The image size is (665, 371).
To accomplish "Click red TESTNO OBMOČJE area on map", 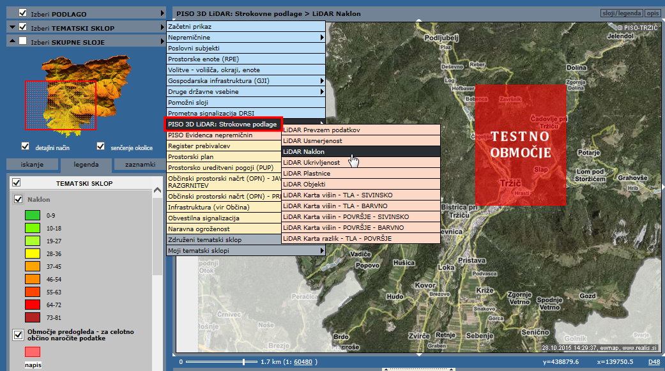I will click(520, 146).
